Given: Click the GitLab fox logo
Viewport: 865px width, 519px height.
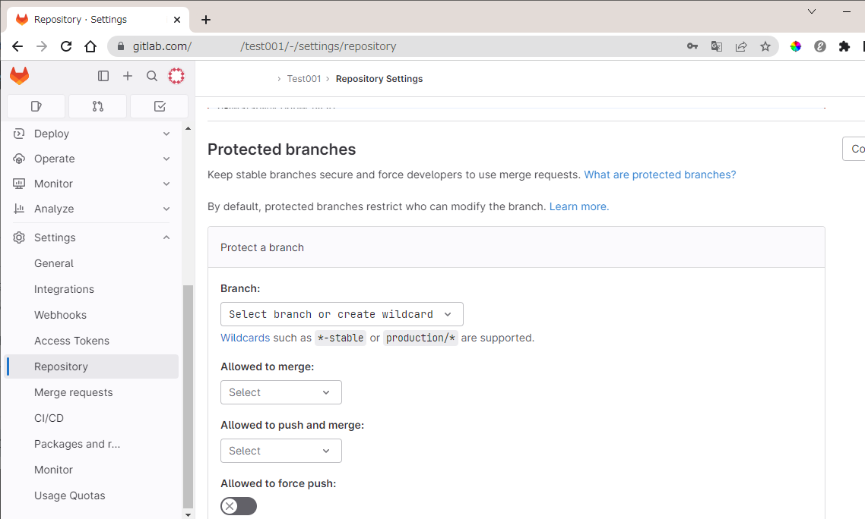Looking at the screenshot, I should click(x=19, y=76).
